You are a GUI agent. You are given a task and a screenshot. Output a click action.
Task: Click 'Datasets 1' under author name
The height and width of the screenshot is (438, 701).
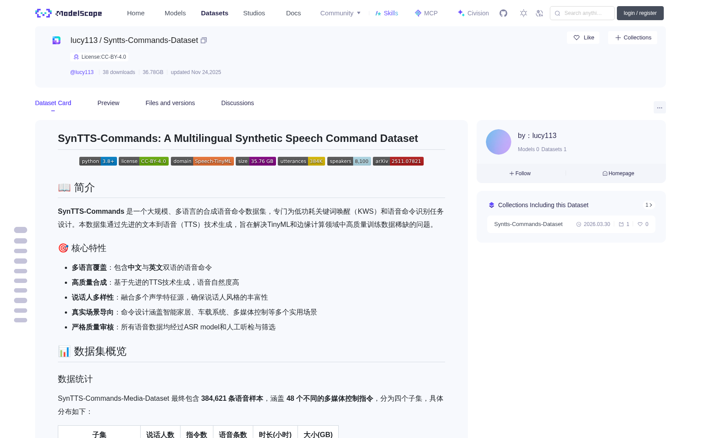pos(554,149)
